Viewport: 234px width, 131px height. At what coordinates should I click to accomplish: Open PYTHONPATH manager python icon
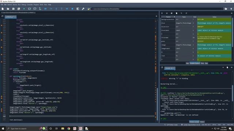click(x=88, y=9)
